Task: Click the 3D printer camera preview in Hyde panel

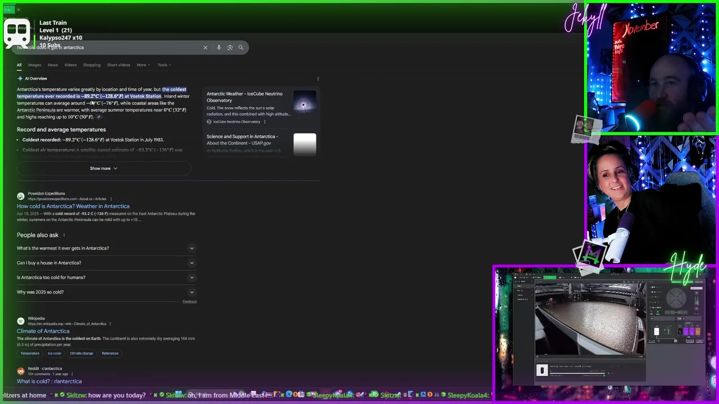Action: [590, 319]
